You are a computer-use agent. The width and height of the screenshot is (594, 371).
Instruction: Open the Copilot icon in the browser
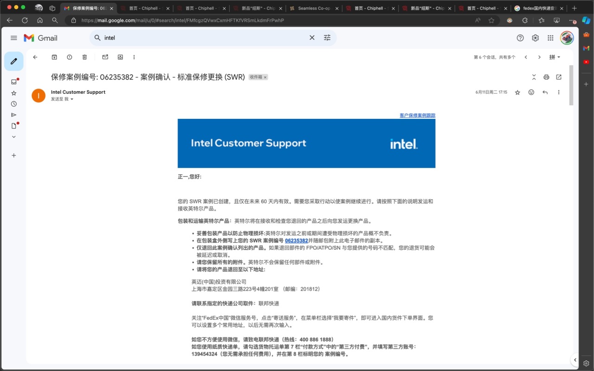(x=586, y=20)
